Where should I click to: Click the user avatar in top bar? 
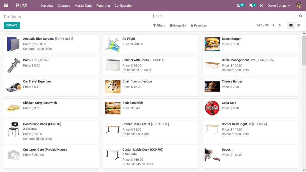click(299, 6)
